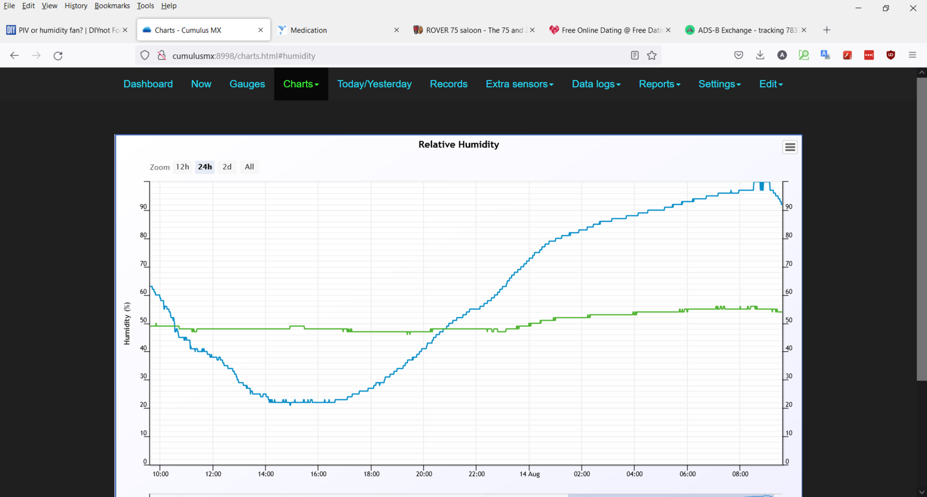Set chart zoom to 2d
Viewport: 927px width, 497px height.
point(227,167)
